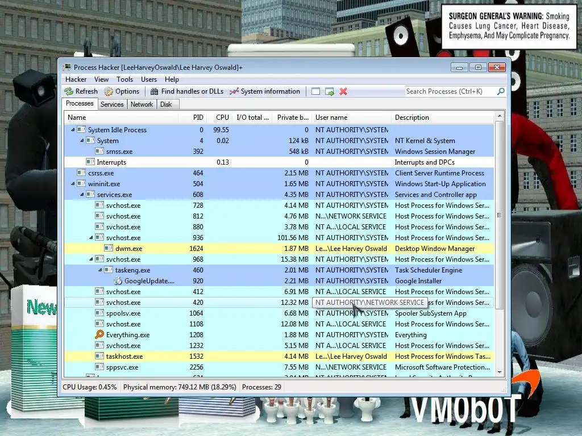Select the sppsvc.exe row

pyautogui.click(x=279, y=367)
